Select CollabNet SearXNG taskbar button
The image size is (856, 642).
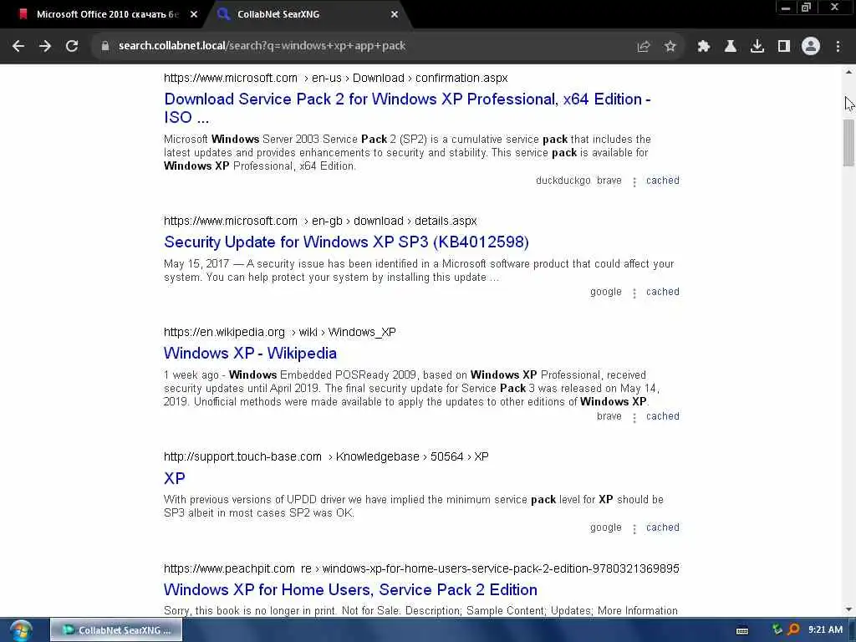tap(116, 630)
